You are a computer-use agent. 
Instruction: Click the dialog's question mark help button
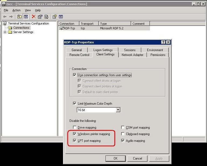click(x=163, y=42)
